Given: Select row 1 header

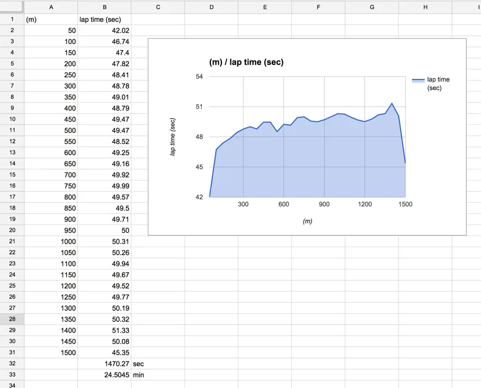Looking at the screenshot, I should (12, 19).
